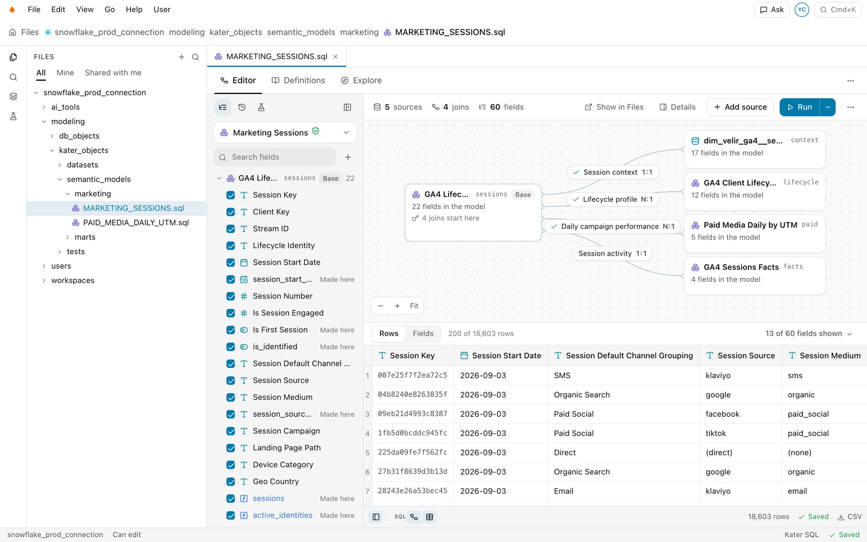Open the 13 of 60 fields shown dropdown
Viewport: 867px width, 542px height.
tap(809, 333)
